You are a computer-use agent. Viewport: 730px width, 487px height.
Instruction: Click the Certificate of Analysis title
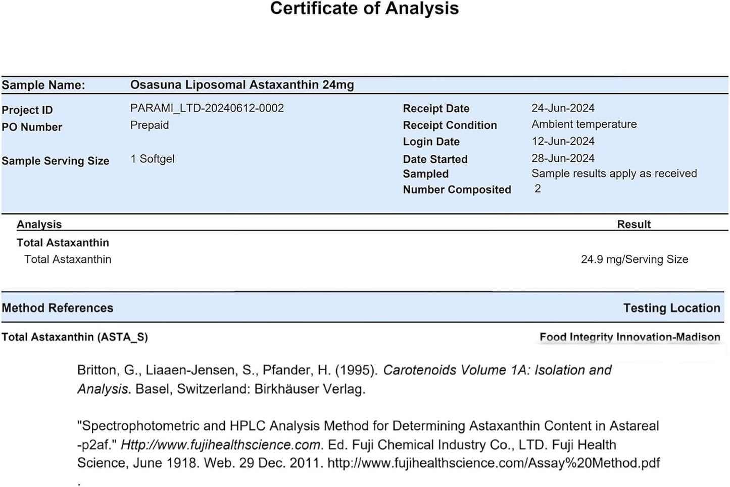364,9
